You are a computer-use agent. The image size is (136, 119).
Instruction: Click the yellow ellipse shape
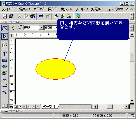tap(55, 69)
